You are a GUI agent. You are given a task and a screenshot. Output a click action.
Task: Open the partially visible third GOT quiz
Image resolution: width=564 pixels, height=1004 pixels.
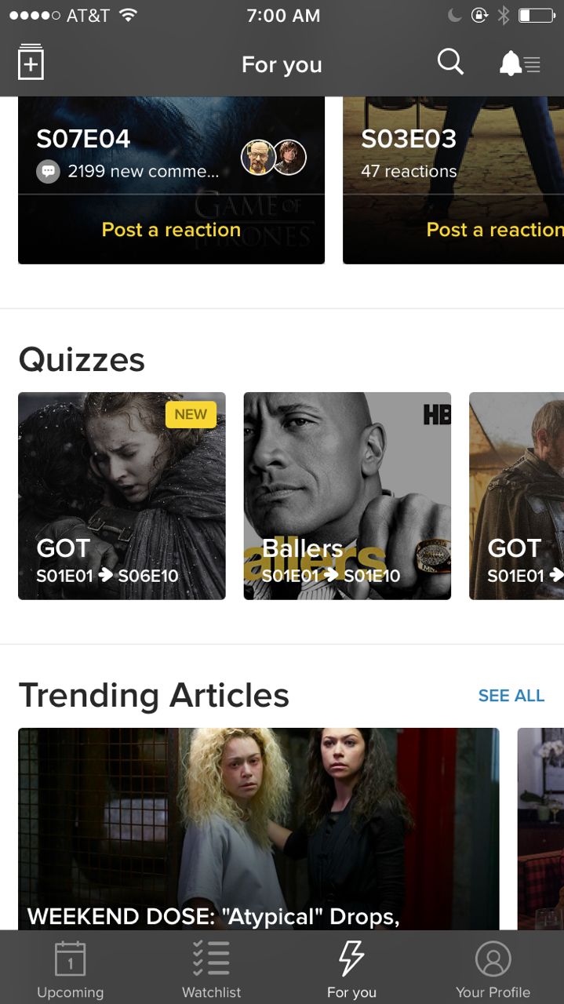click(516, 496)
